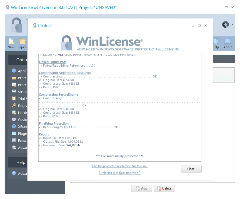The image size is (240, 199).
Task: Open the Advanced help icon under Help
Action: click(14, 173)
